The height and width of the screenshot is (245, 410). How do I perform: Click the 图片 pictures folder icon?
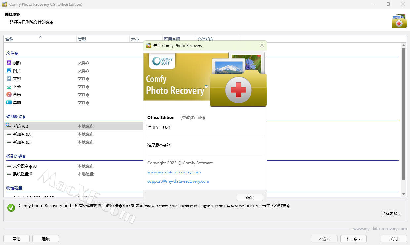(x=9, y=71)
